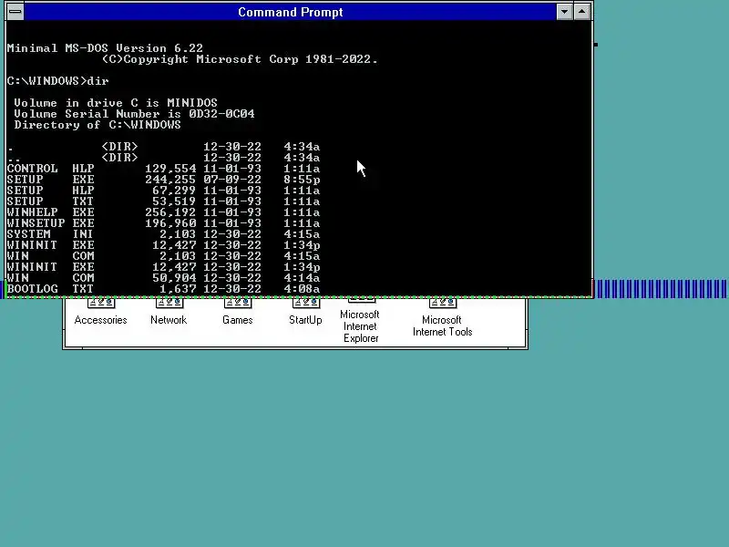Click the SETUP TXT file row
The width and height of the screenshot is (729, 547).
tap(163, 201)
